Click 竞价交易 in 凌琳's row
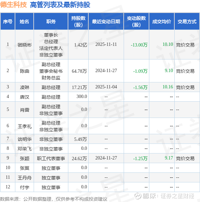This screenshot has width=200, height=202. pyautogui.click(x=185, y=87)
